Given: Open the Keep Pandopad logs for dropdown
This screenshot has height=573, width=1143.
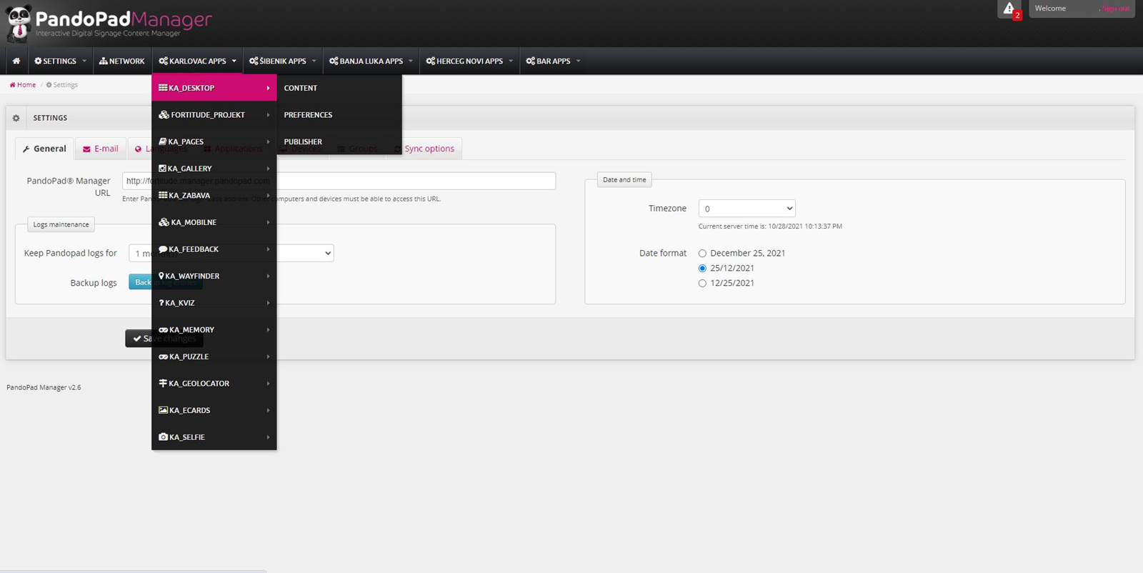Looking at the screenshot, I should point(231,253).
